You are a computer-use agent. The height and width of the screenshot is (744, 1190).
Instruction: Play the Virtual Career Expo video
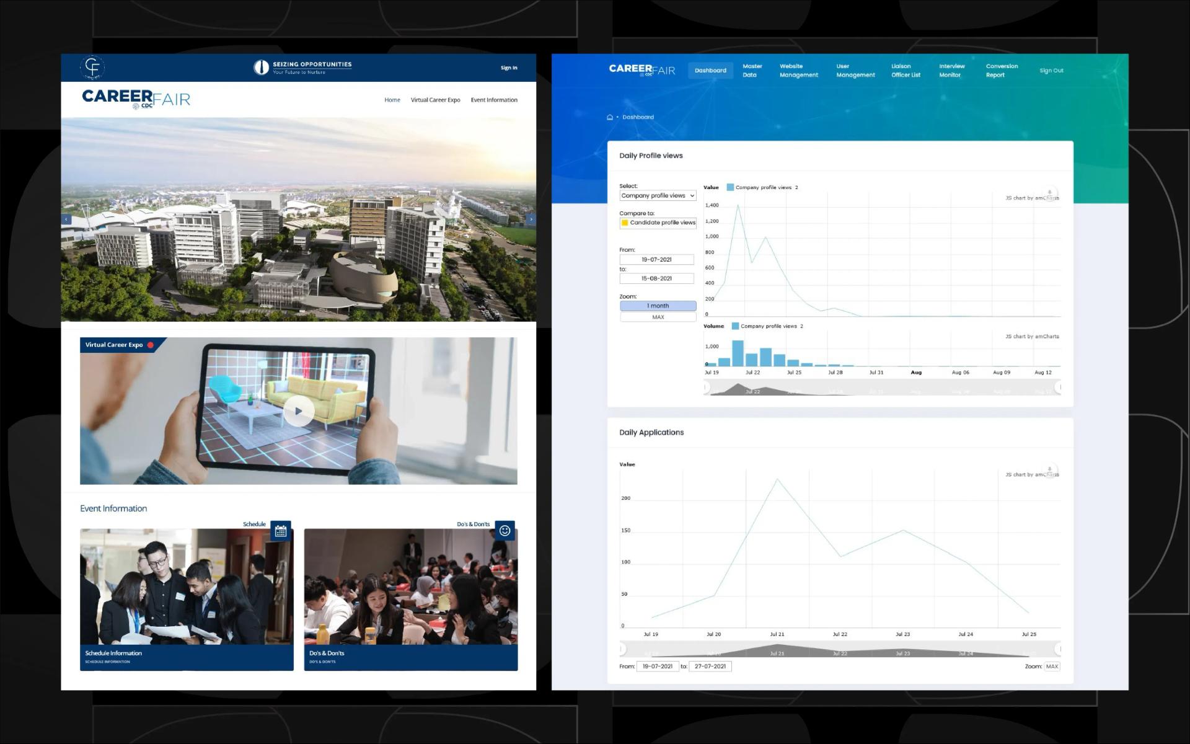299,411
